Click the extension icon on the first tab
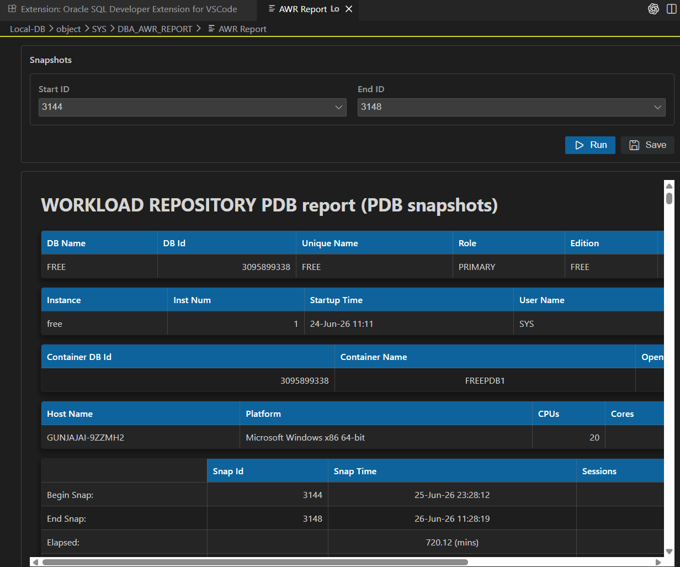Viewport: 680px width, 567px height. (x=12, y=9)
